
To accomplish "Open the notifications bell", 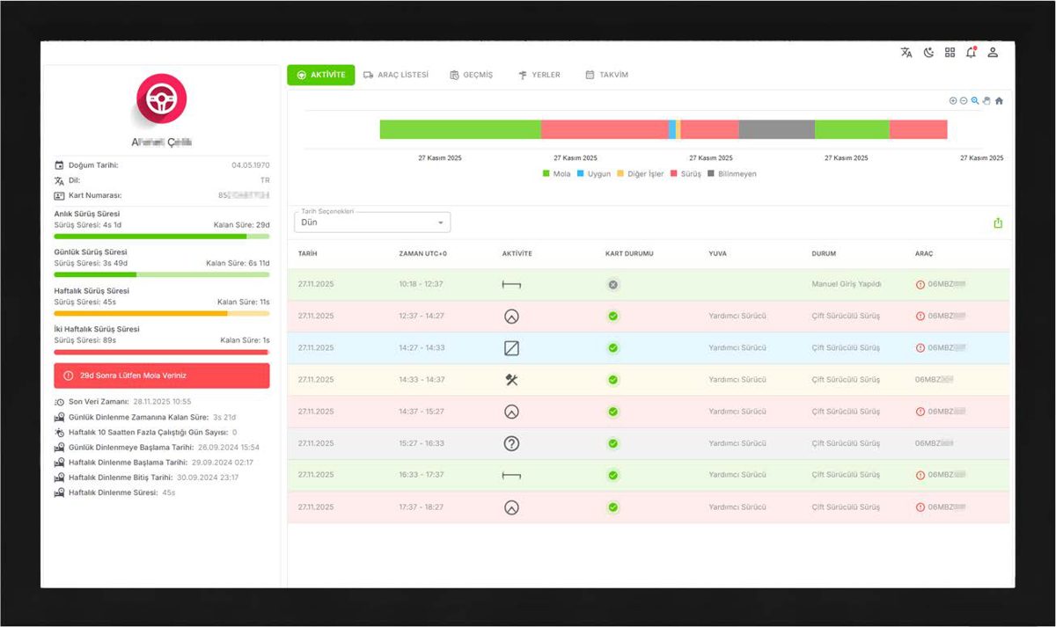I will (971, 53).
